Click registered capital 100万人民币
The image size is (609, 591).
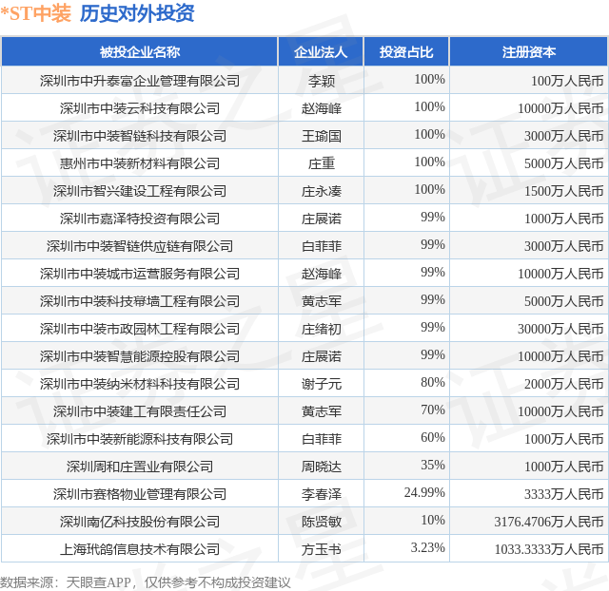pyautogui.click(x=567, y=81)
